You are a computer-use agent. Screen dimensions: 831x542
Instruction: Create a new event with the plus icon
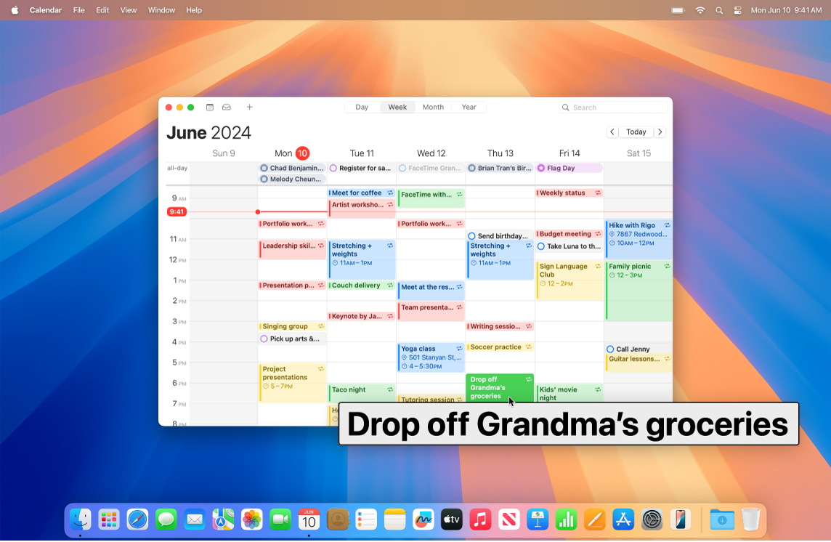point(250,107)
